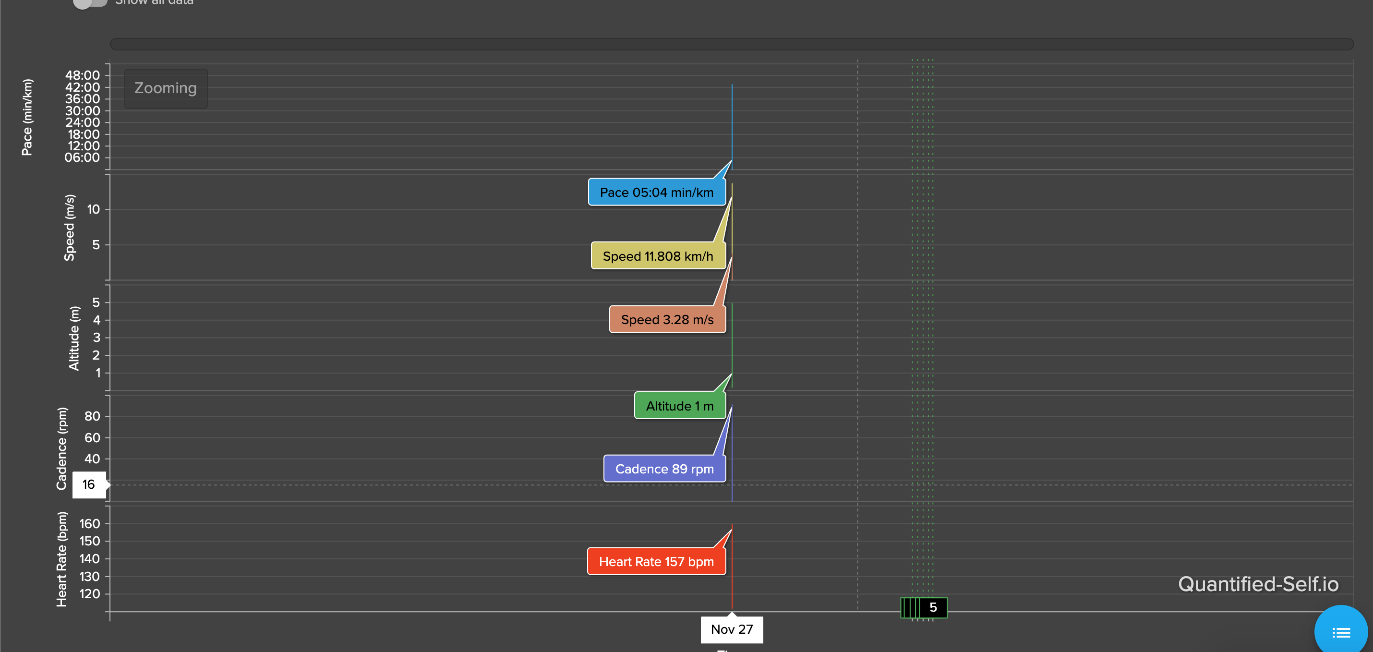The width and height of the screenshot is (1373, 652).
Task: Click the cadence axis value 16 label
Action: point(89,484)
